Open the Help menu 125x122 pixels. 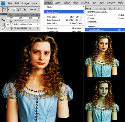tap(121, 2)
